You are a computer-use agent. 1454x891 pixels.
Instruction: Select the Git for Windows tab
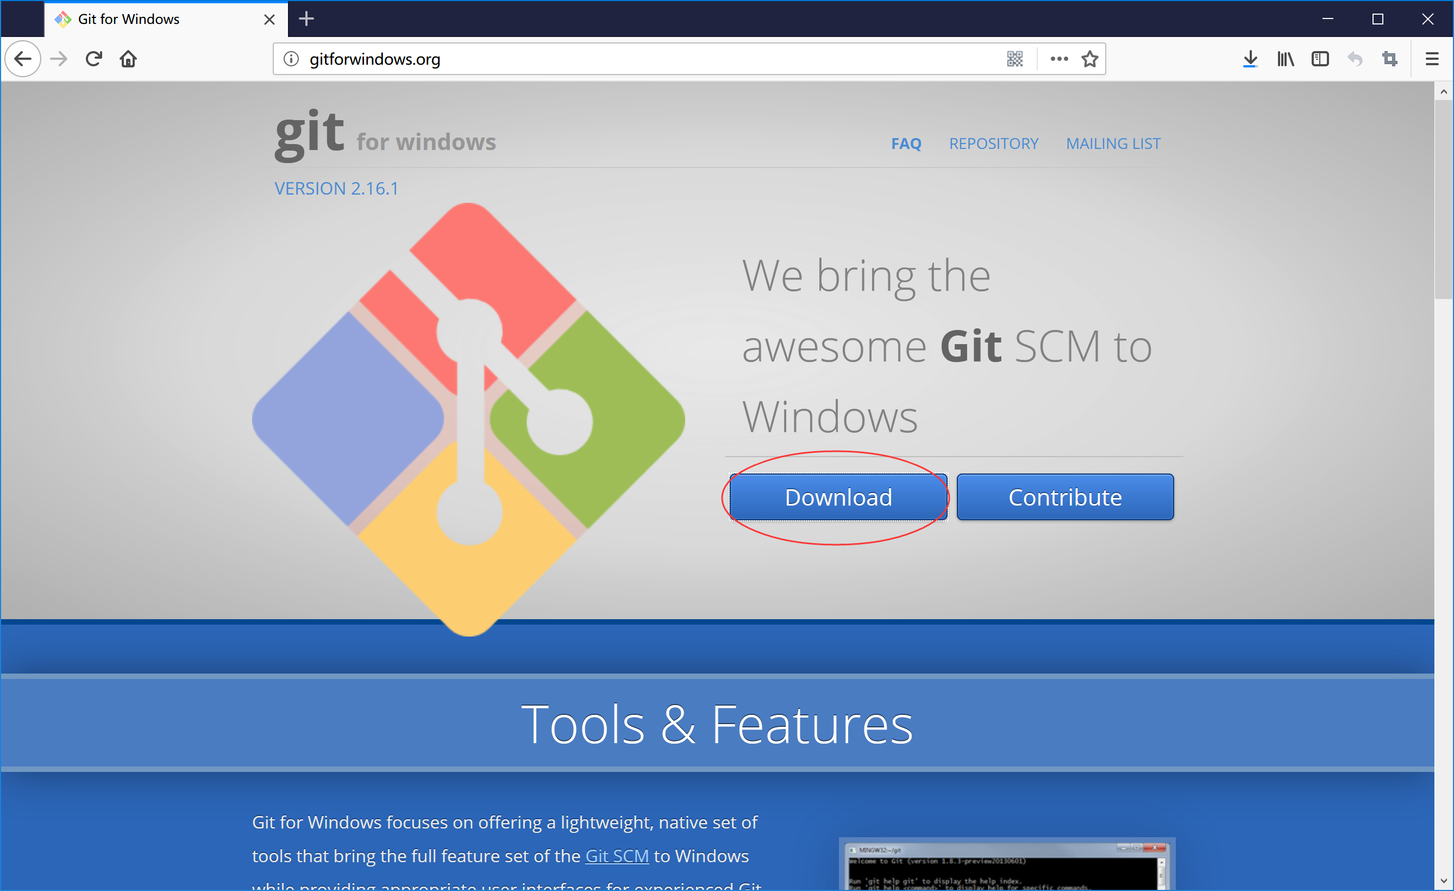[x=166, y=20]
